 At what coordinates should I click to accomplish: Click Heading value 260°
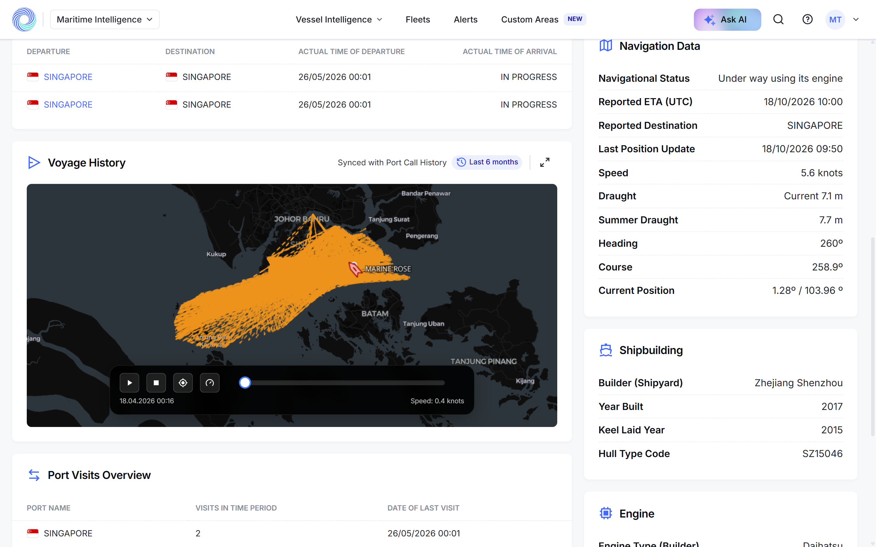(831, 243)
